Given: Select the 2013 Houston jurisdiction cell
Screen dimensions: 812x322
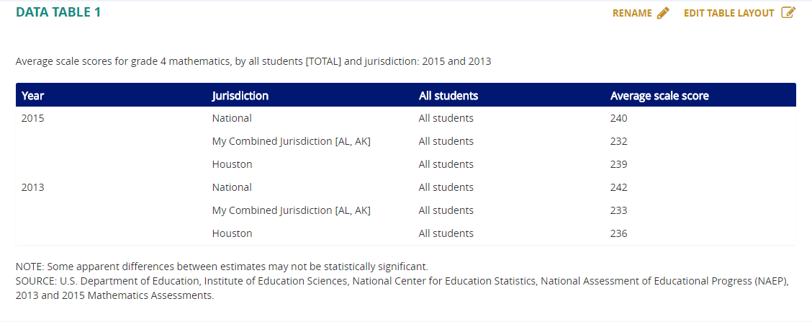Looking at the screenshot, I should click(x=232, y=233).
